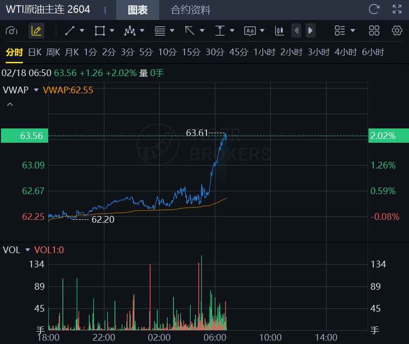Select the 分时 timeframe
Viewport: 409px width, 344px height.
click(14, 52)
